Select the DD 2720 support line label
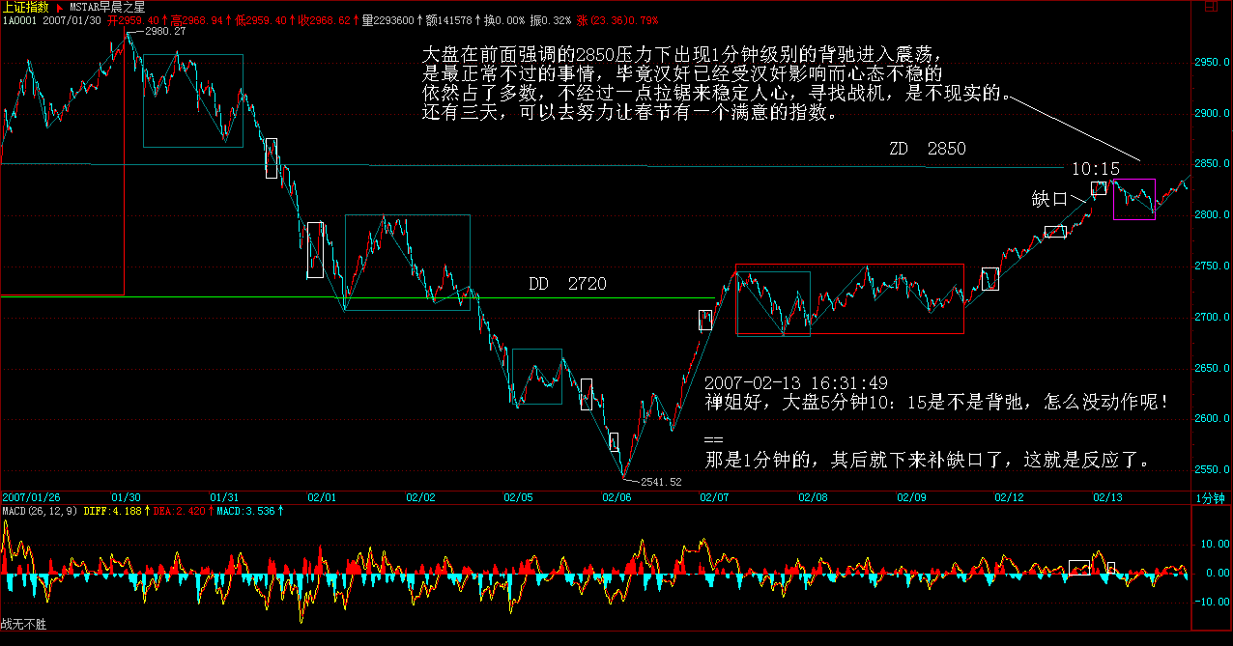This screenshot has width=1233, height=646. coord(567,284)
